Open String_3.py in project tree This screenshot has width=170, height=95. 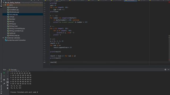click(13, 26)
